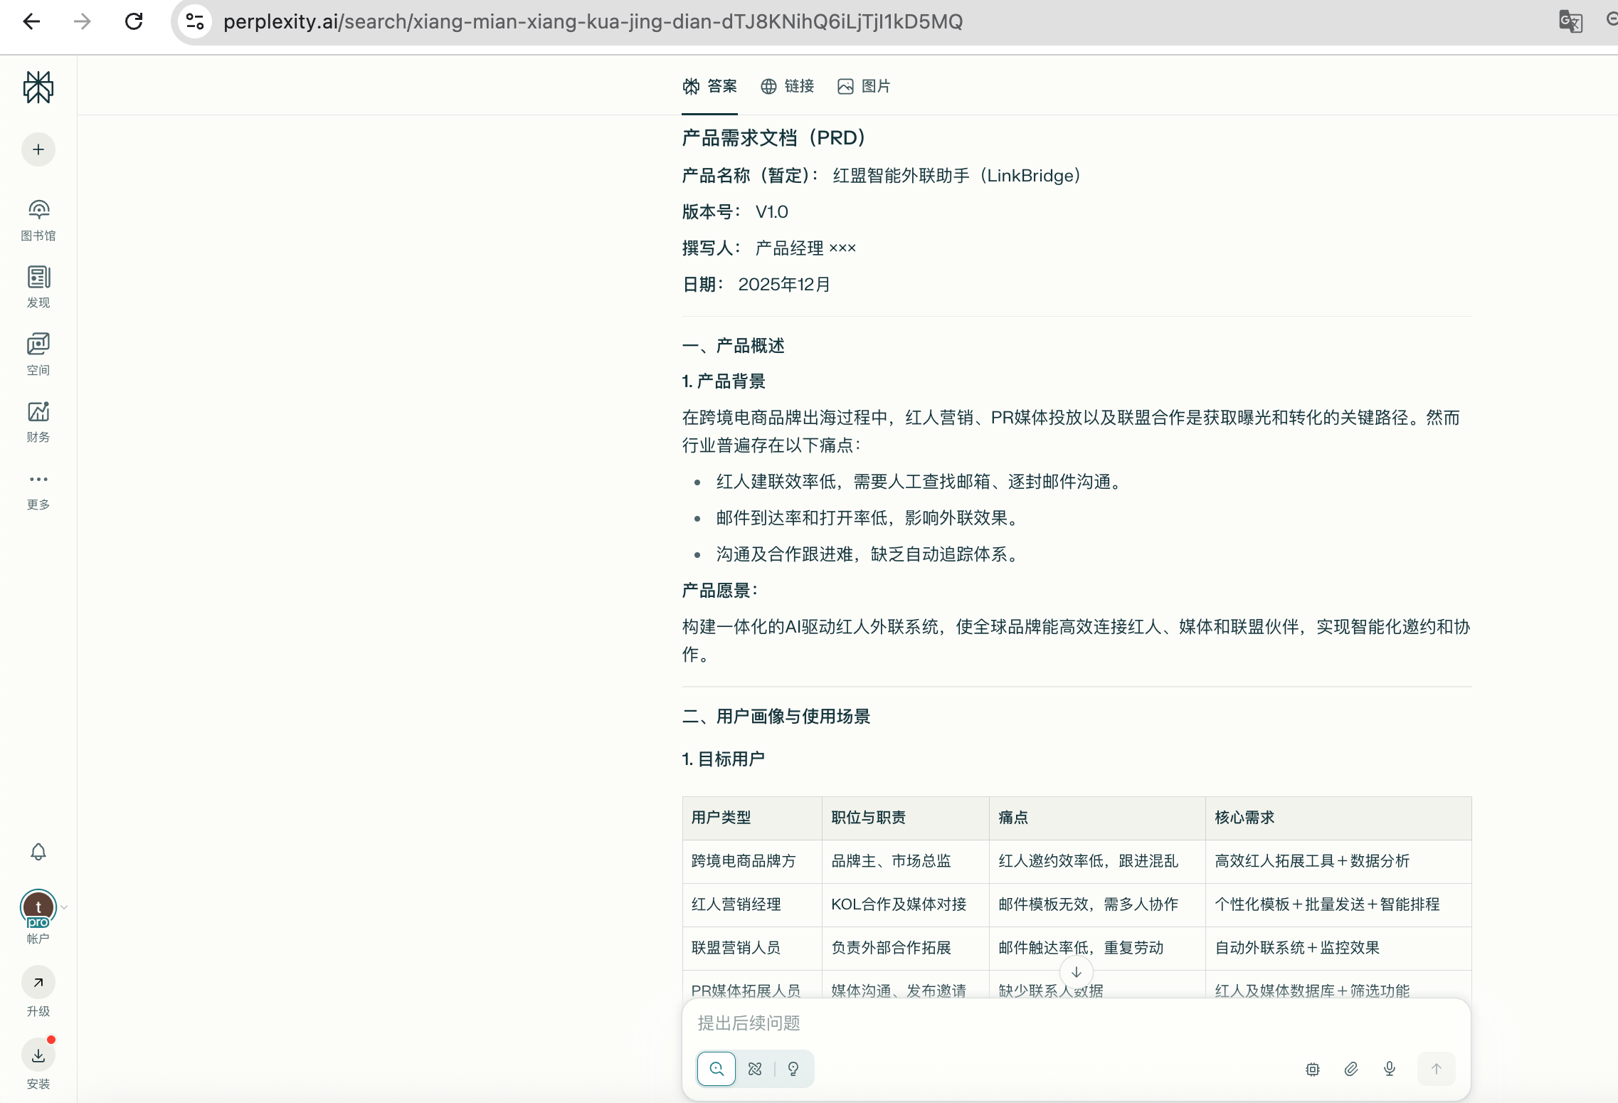Go back in browser history
Viewport: 1618px width, 1103px height.
32,21
